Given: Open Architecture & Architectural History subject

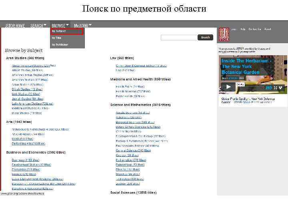Looking at the screenshot, I should coord(40,130).
